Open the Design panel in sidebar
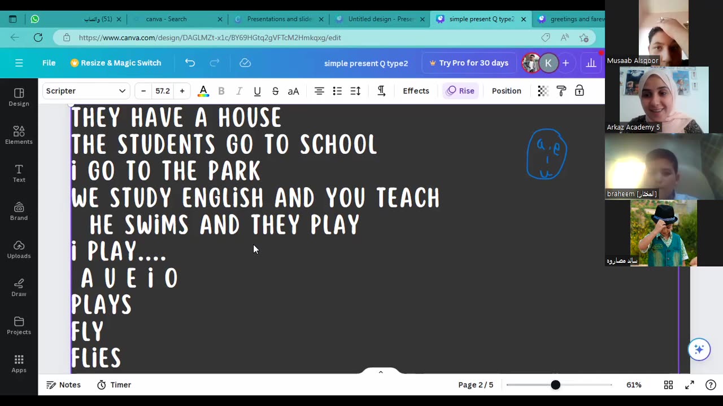This screenshot has width=723, height=406. pyautogui.click(x=19, y=97)
